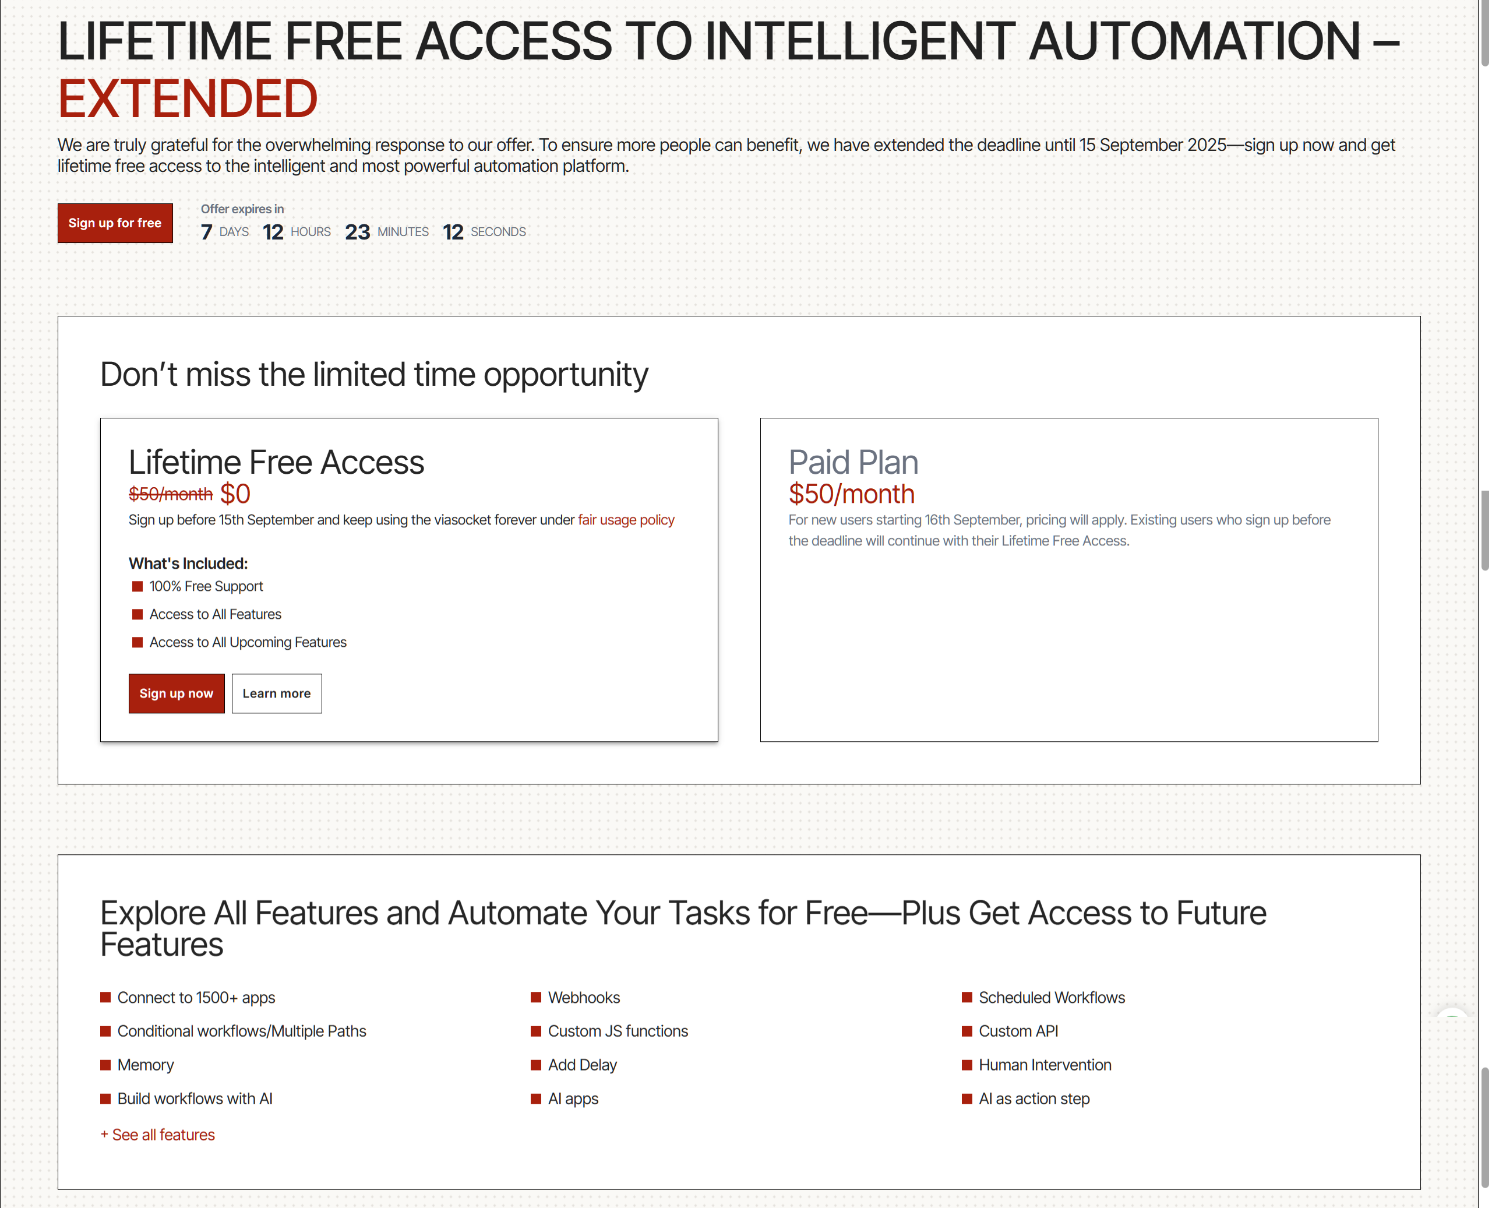Follow the fair usage policy link
This screenshot has height=1208, width=1492.
[x=625, y=520]
